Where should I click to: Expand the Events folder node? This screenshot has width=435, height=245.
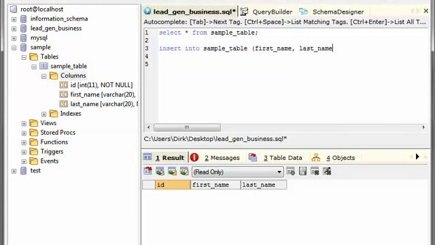tap(24, 161)
